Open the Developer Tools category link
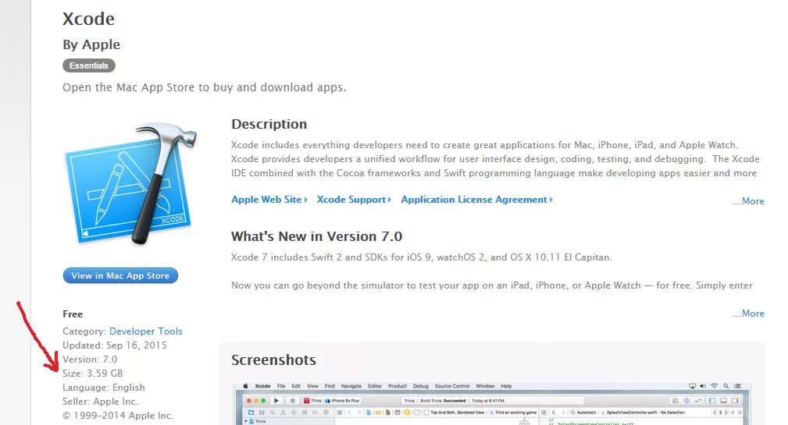Image resolution: width=788 pixels, height=425 pixels. coord(146,331)
